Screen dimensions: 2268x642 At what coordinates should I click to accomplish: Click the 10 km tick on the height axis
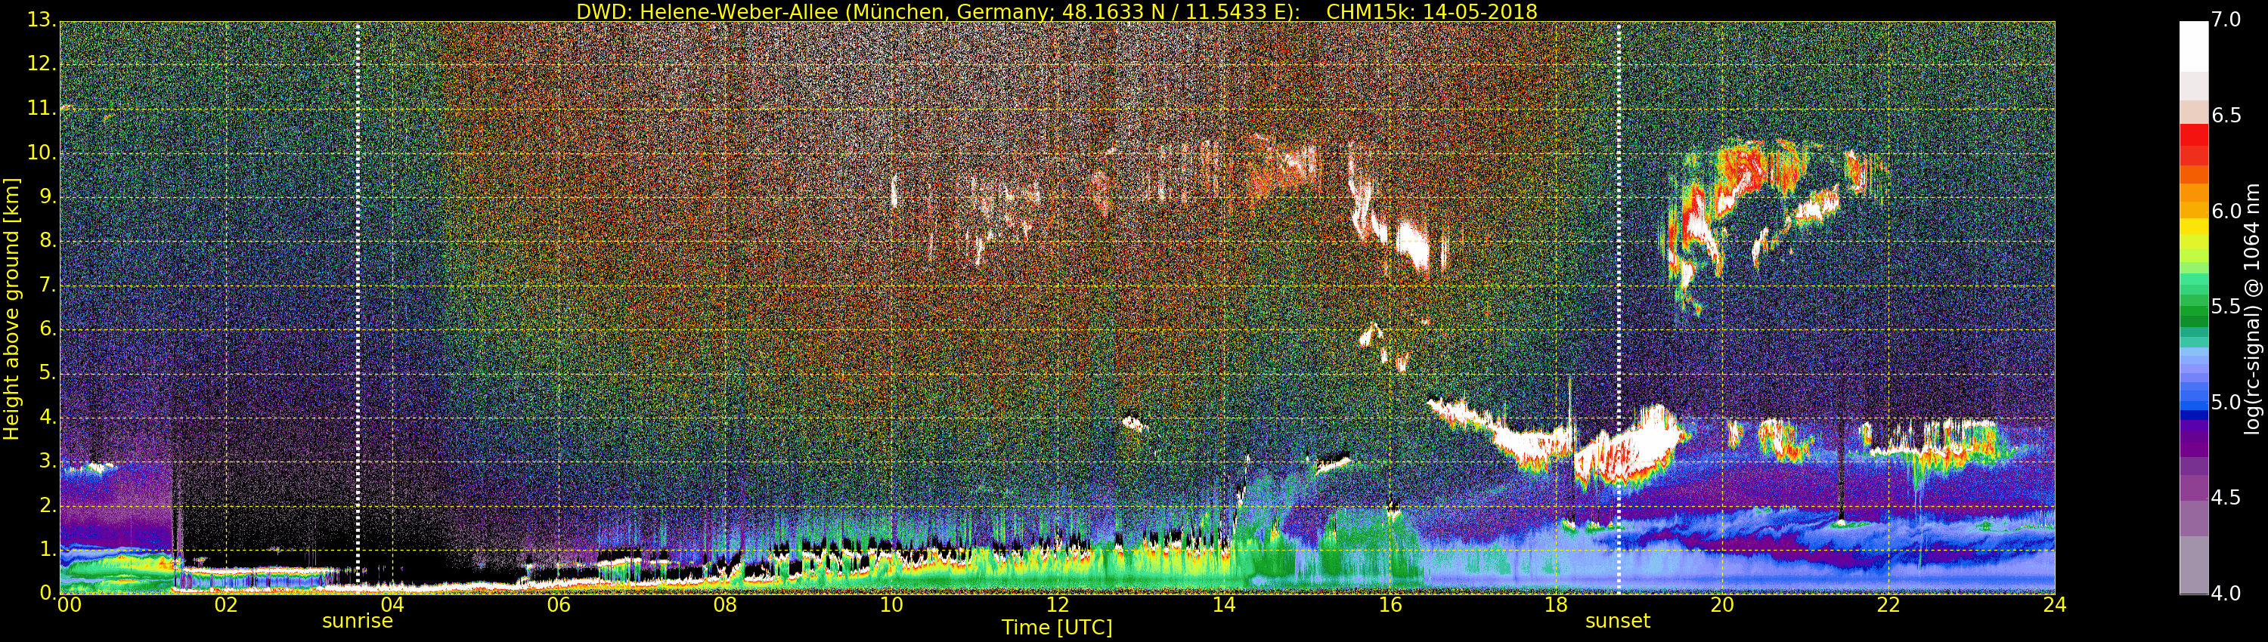point(42,152)
